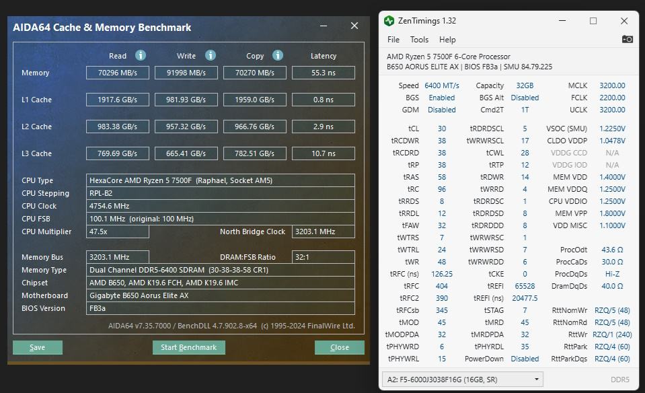
Task: Click the L3 Cache latency 10.7 ns
Action: (x=324, y=153)
